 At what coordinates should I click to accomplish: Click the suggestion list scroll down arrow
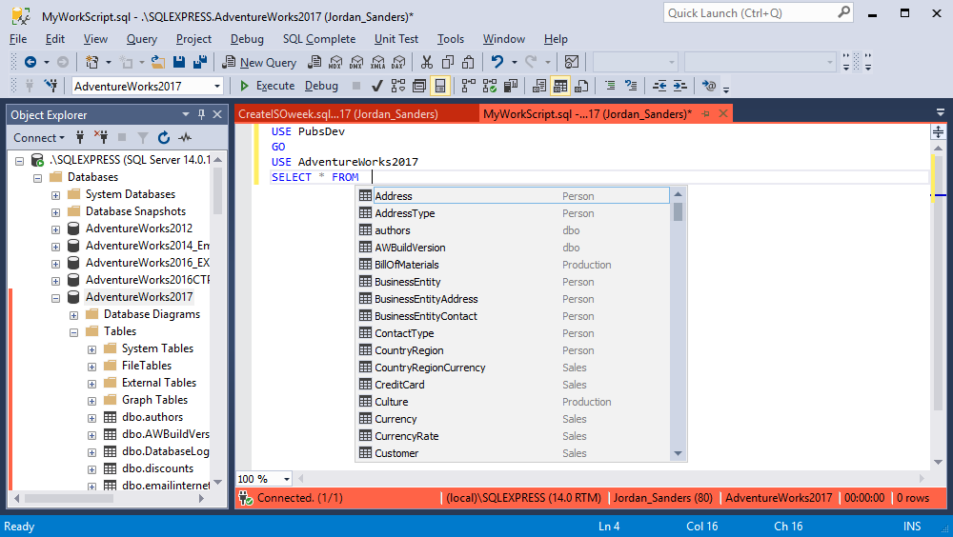[679, 453]
